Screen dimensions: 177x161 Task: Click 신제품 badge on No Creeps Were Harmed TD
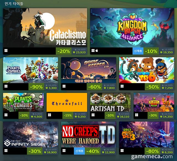pos(79,151)
